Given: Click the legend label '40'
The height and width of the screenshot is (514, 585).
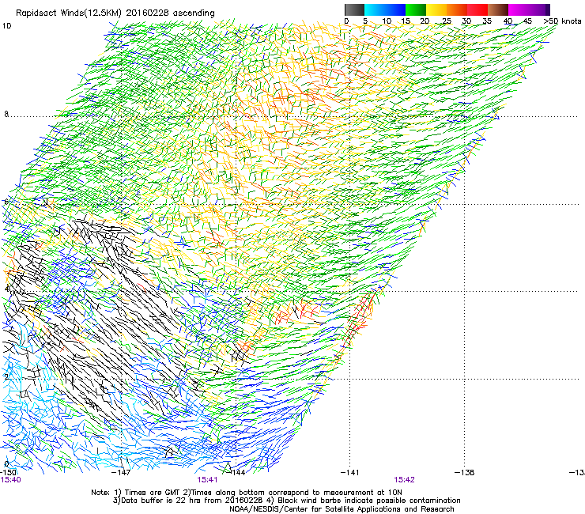Looking at the screenshot, I should (x=508, y=21).
